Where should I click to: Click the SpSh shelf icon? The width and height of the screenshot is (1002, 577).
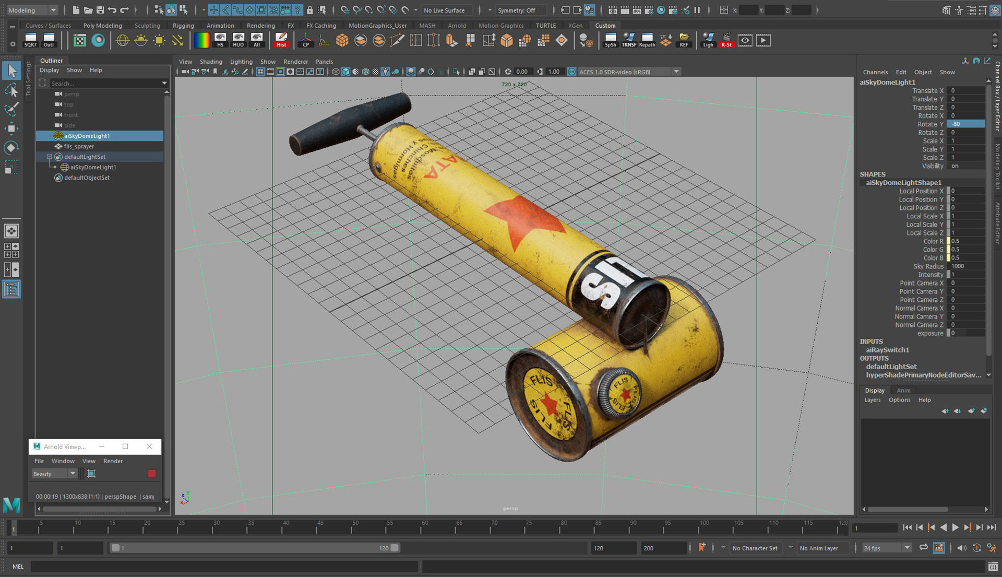(610, 40)
